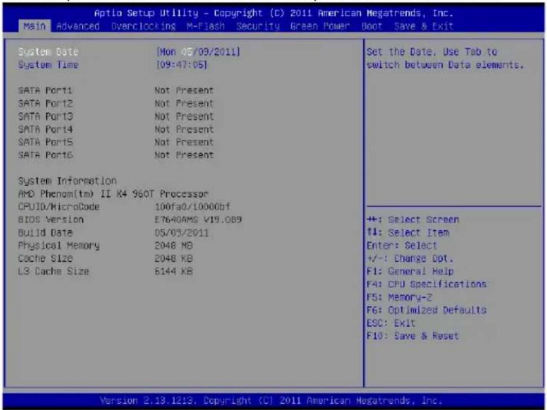The width and height of the screenshot is (547, 410).
Task: Click the 100fa0/10000bf microcode value
Action: coord(192,207)
